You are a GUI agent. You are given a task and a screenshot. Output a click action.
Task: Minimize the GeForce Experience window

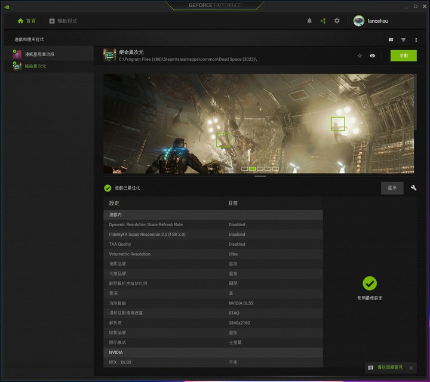pyautogui.click(x=407, y=7)
